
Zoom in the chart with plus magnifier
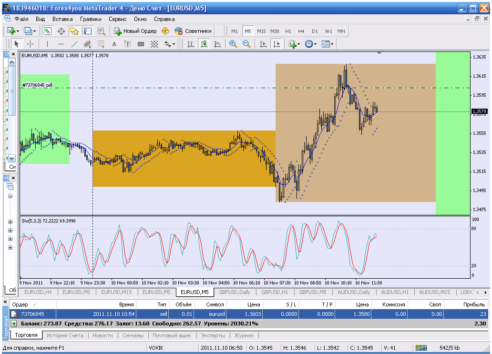click(233, 44)
